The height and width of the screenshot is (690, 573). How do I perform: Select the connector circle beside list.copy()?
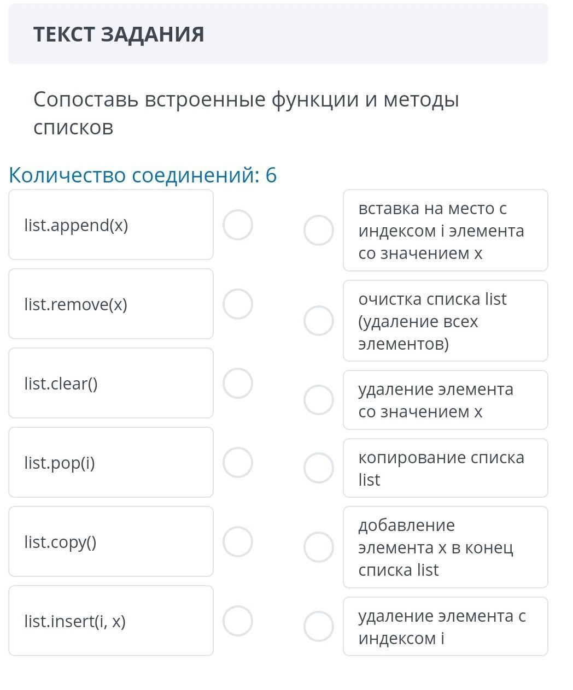pyautogui.click(x=238, y=541)
